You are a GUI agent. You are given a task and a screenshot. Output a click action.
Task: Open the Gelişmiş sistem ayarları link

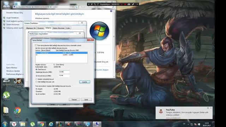(15, 28)
